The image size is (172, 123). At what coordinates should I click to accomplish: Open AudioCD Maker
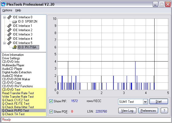(x=12, y=76)
